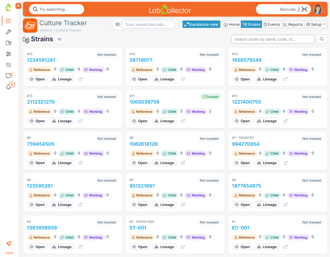Viewport: 330px width, 257px height.
Task: Open strain 951221697 external link icon
Action: point(183,205)
